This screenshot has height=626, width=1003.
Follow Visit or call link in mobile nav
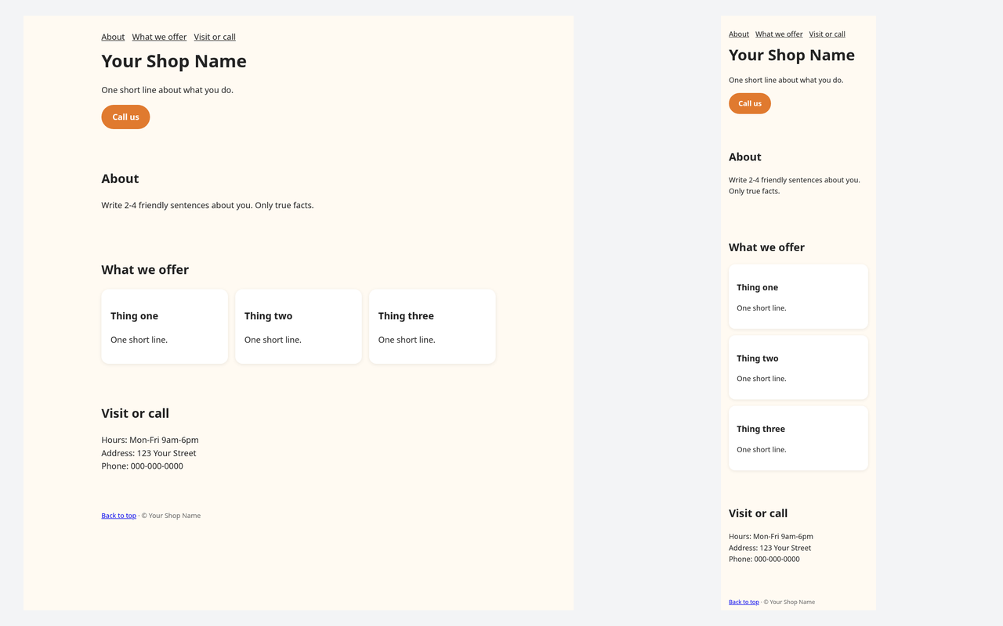(x=827, y=34)
